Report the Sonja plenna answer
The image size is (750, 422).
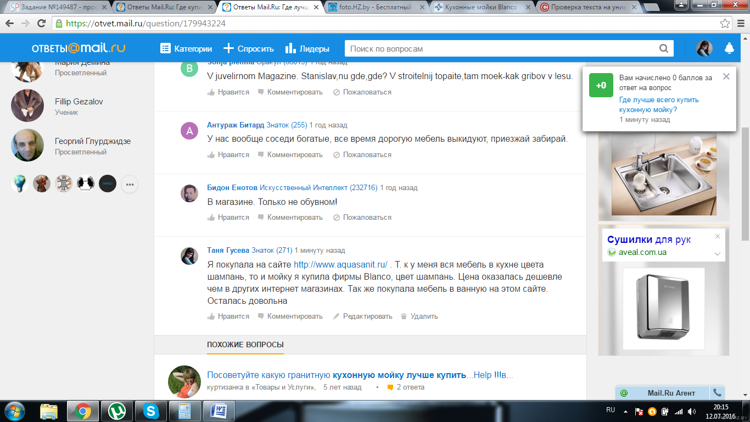point(362,92)
